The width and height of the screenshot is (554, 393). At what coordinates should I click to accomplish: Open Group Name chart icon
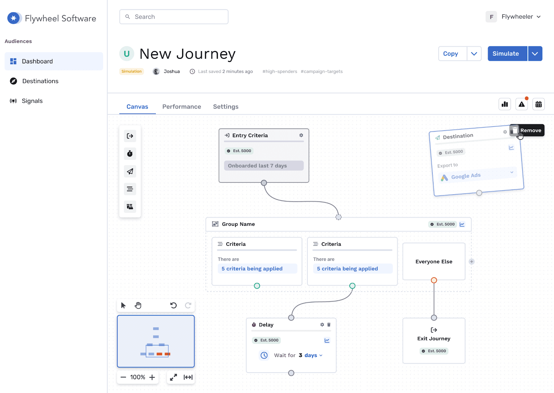[x=462, y=224]
